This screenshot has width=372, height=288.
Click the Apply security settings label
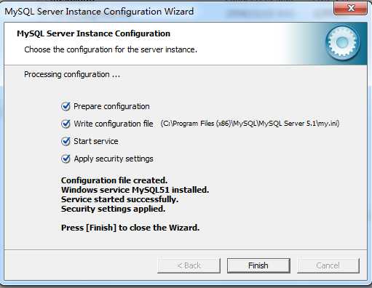coord(114,159)
